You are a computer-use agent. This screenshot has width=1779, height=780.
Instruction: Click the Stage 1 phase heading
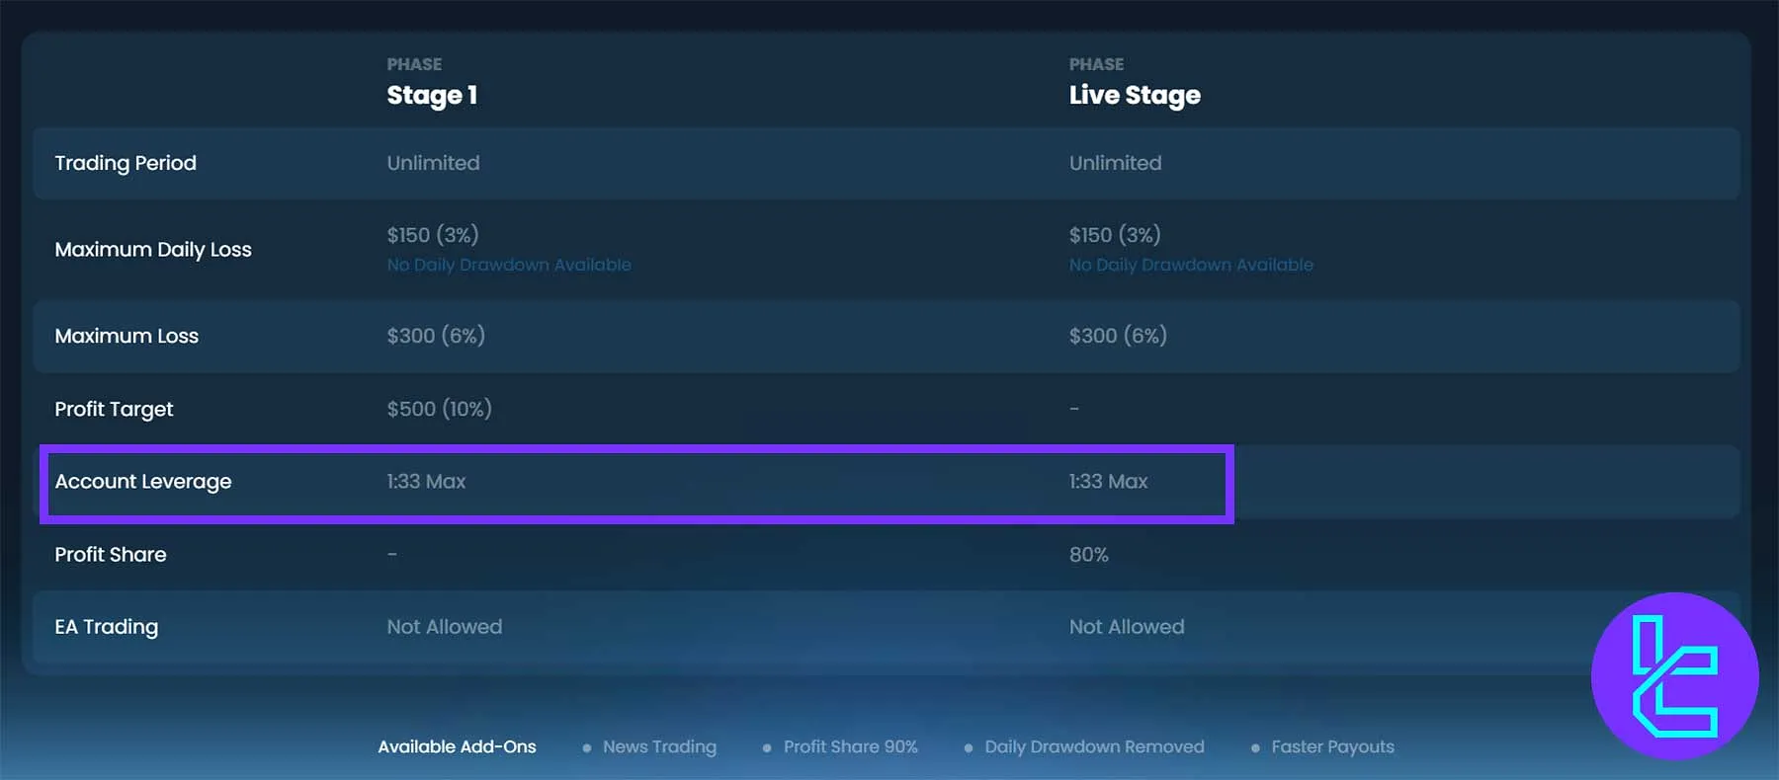pyautogui.click(x=432, y=95)
